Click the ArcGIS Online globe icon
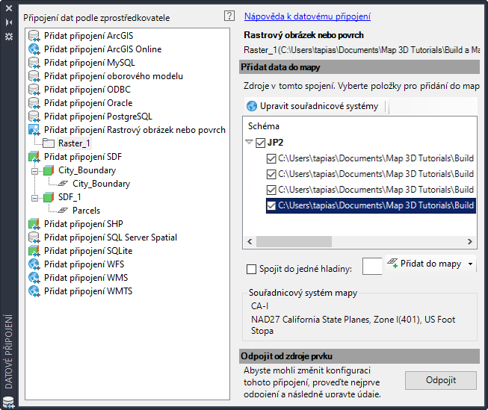 (34, 49)
